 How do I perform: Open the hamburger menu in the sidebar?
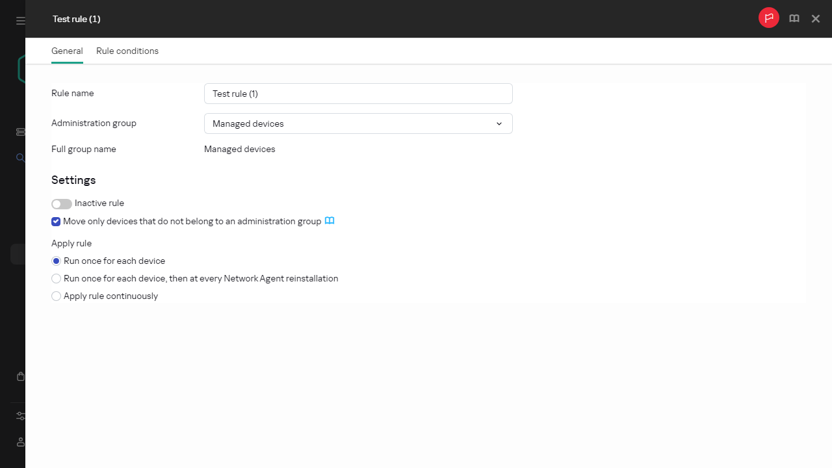coord(21,21)
